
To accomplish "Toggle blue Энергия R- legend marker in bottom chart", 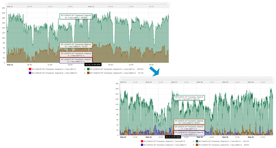I will click(142, 145).
